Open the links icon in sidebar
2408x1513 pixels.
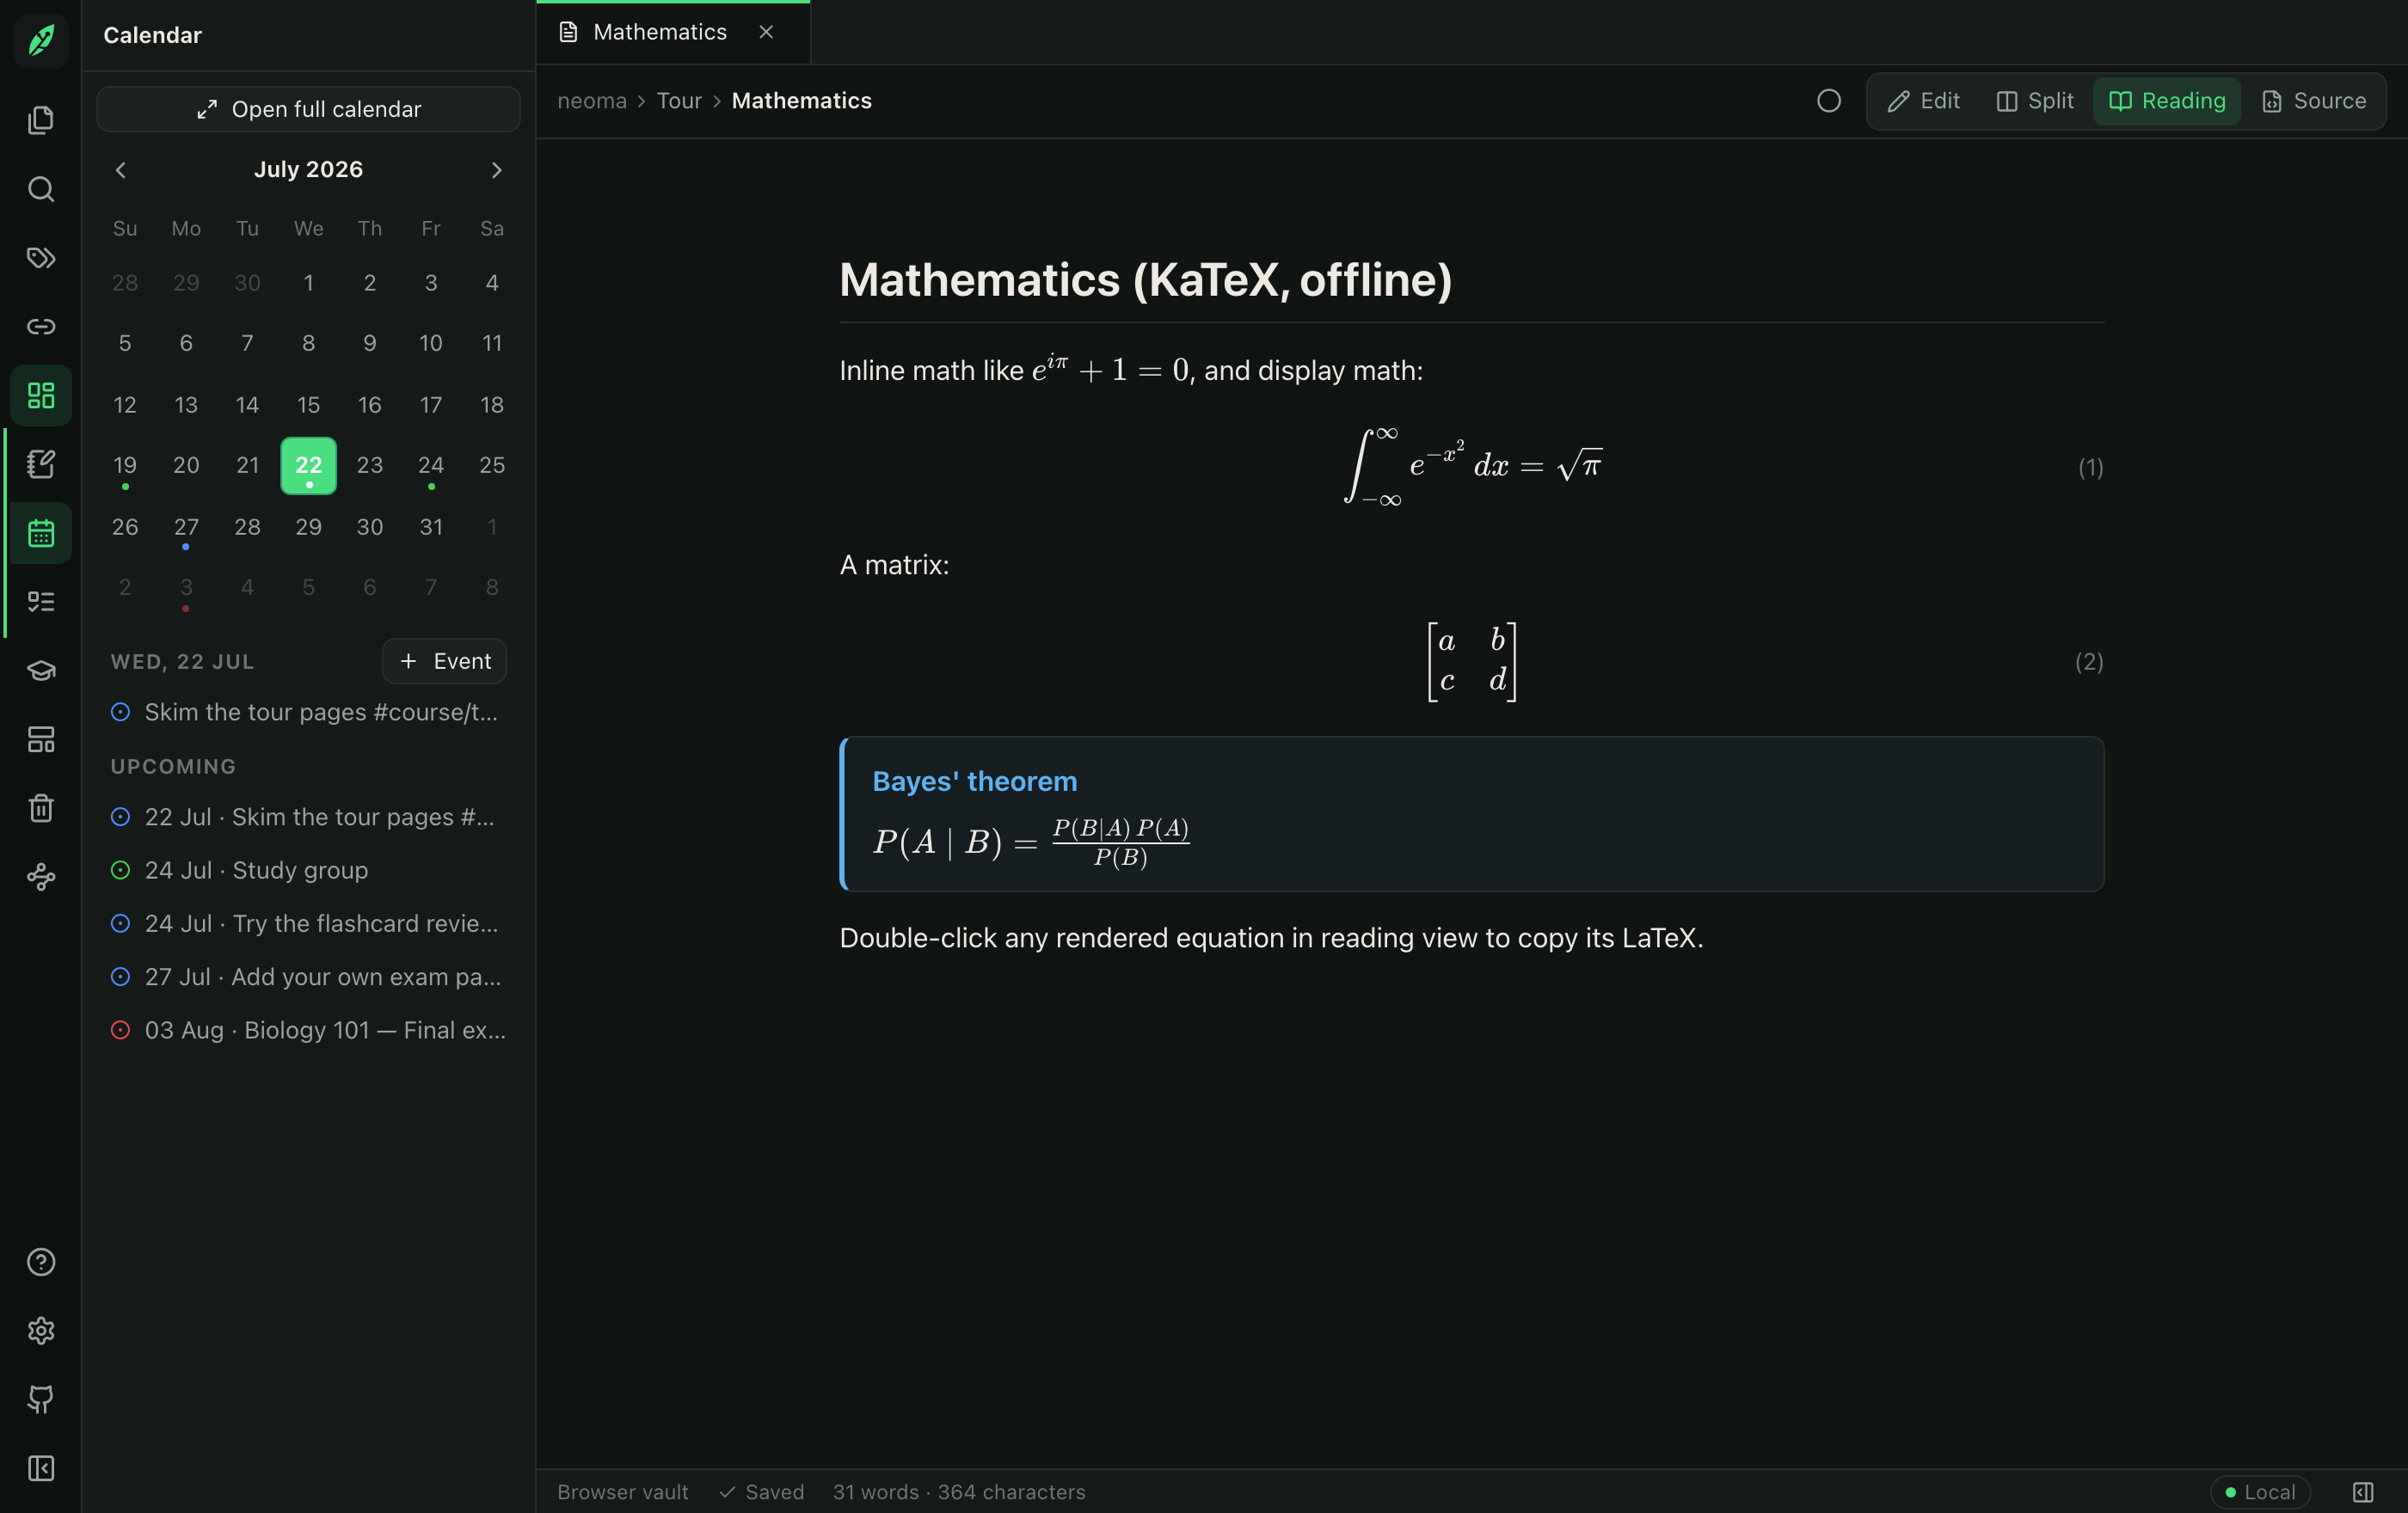click(41, 327)
